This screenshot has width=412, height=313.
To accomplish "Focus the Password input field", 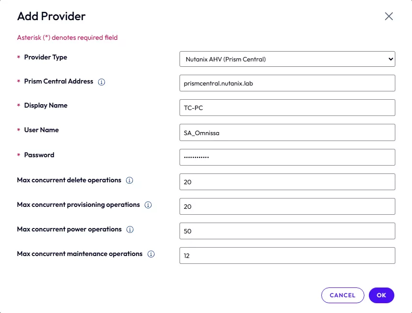I will 287,157.
